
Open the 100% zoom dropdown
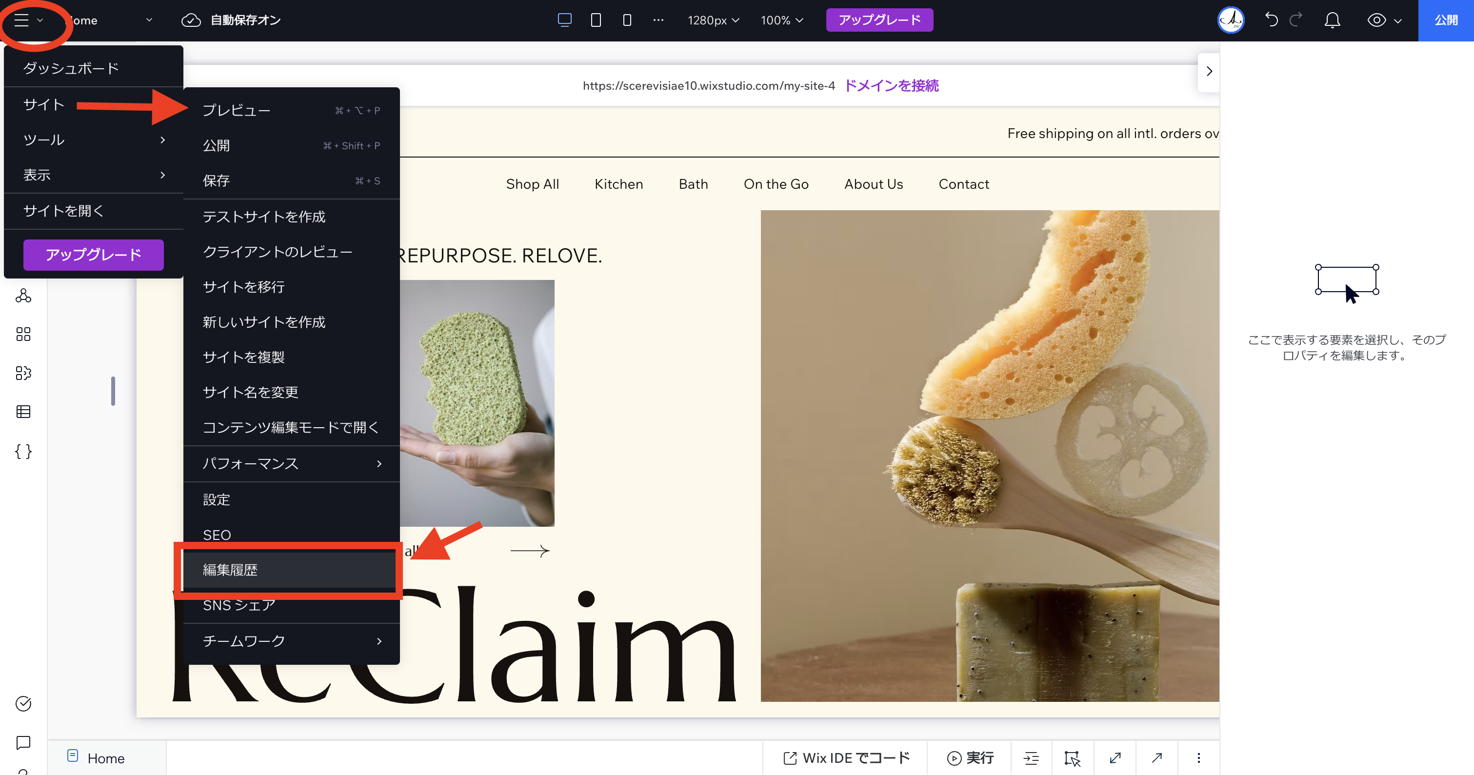click(x=782, y=20)
